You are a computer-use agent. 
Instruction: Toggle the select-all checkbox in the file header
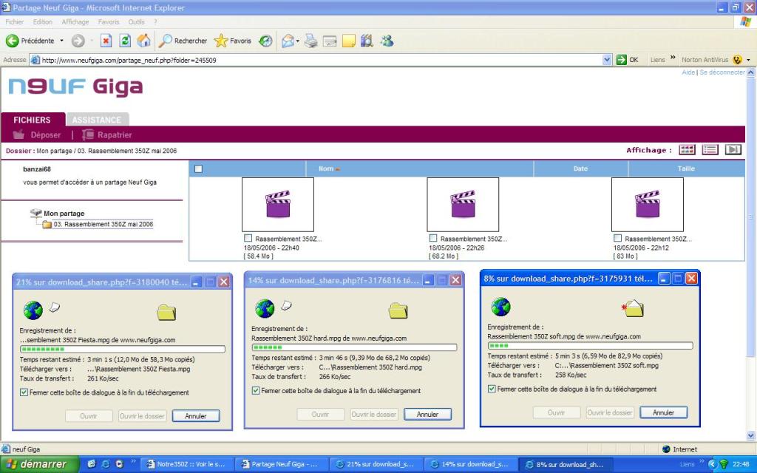click(x=198, y=169)
